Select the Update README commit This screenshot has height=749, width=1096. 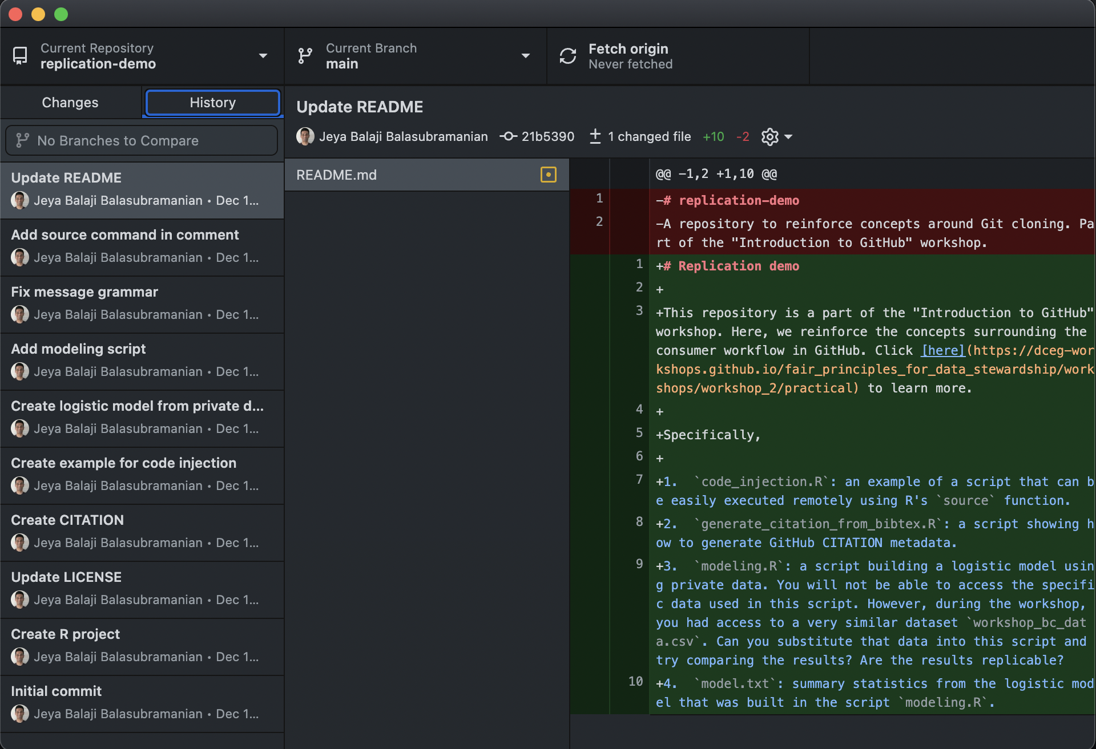tap(142, 191)
